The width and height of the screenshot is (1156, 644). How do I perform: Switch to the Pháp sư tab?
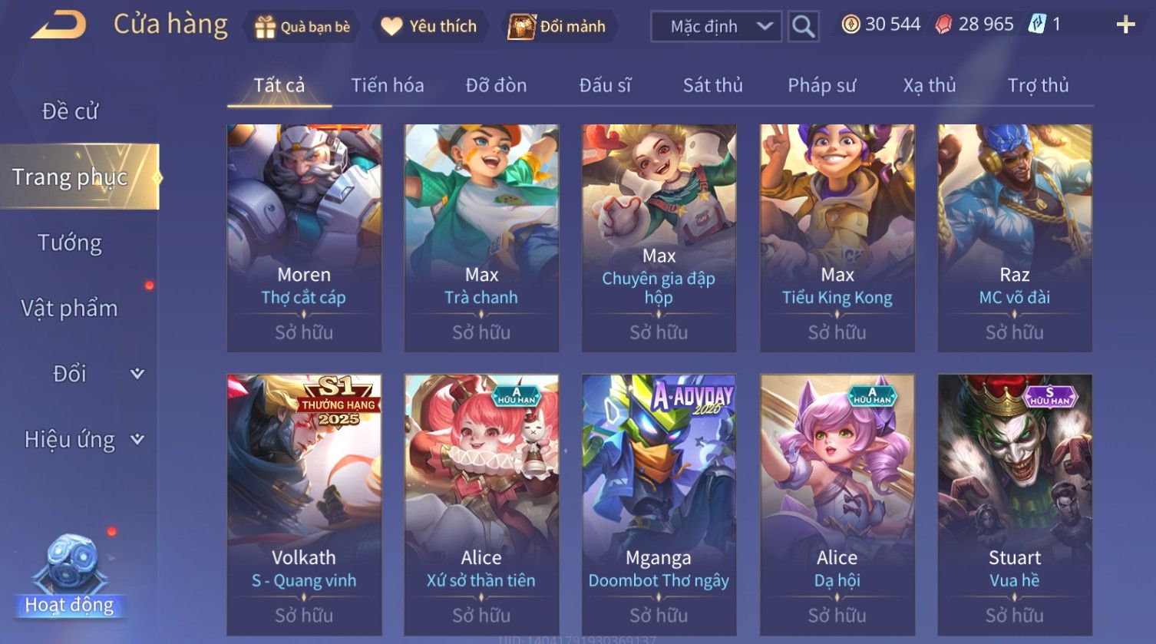[821, 85]
